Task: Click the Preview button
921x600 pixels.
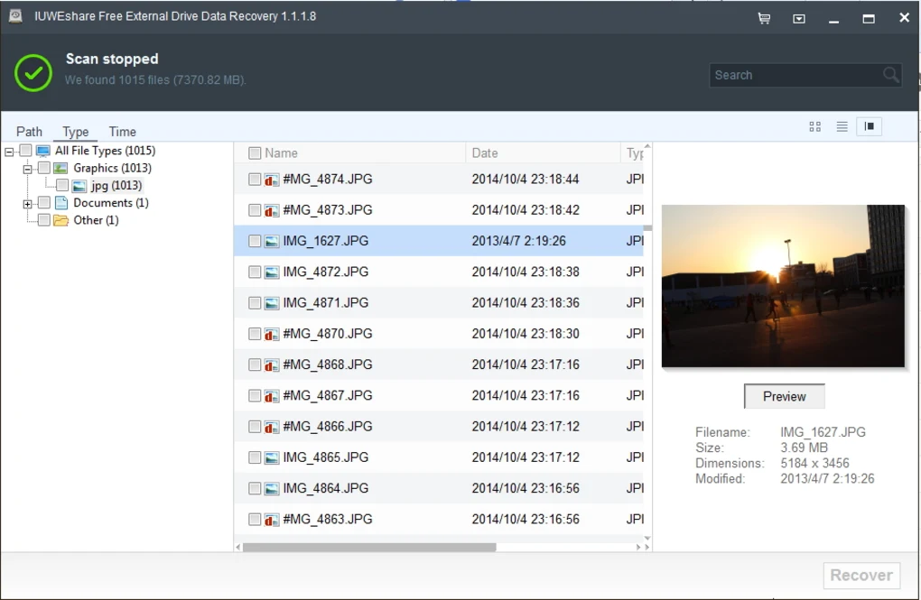Action: click(784, 396)
